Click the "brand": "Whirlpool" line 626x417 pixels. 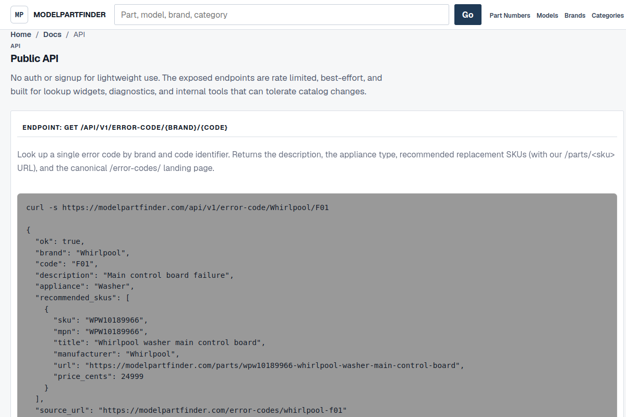pos(82,253)
